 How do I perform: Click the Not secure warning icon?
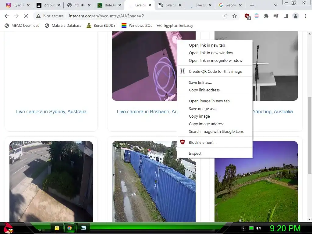(x=38, y=16)
